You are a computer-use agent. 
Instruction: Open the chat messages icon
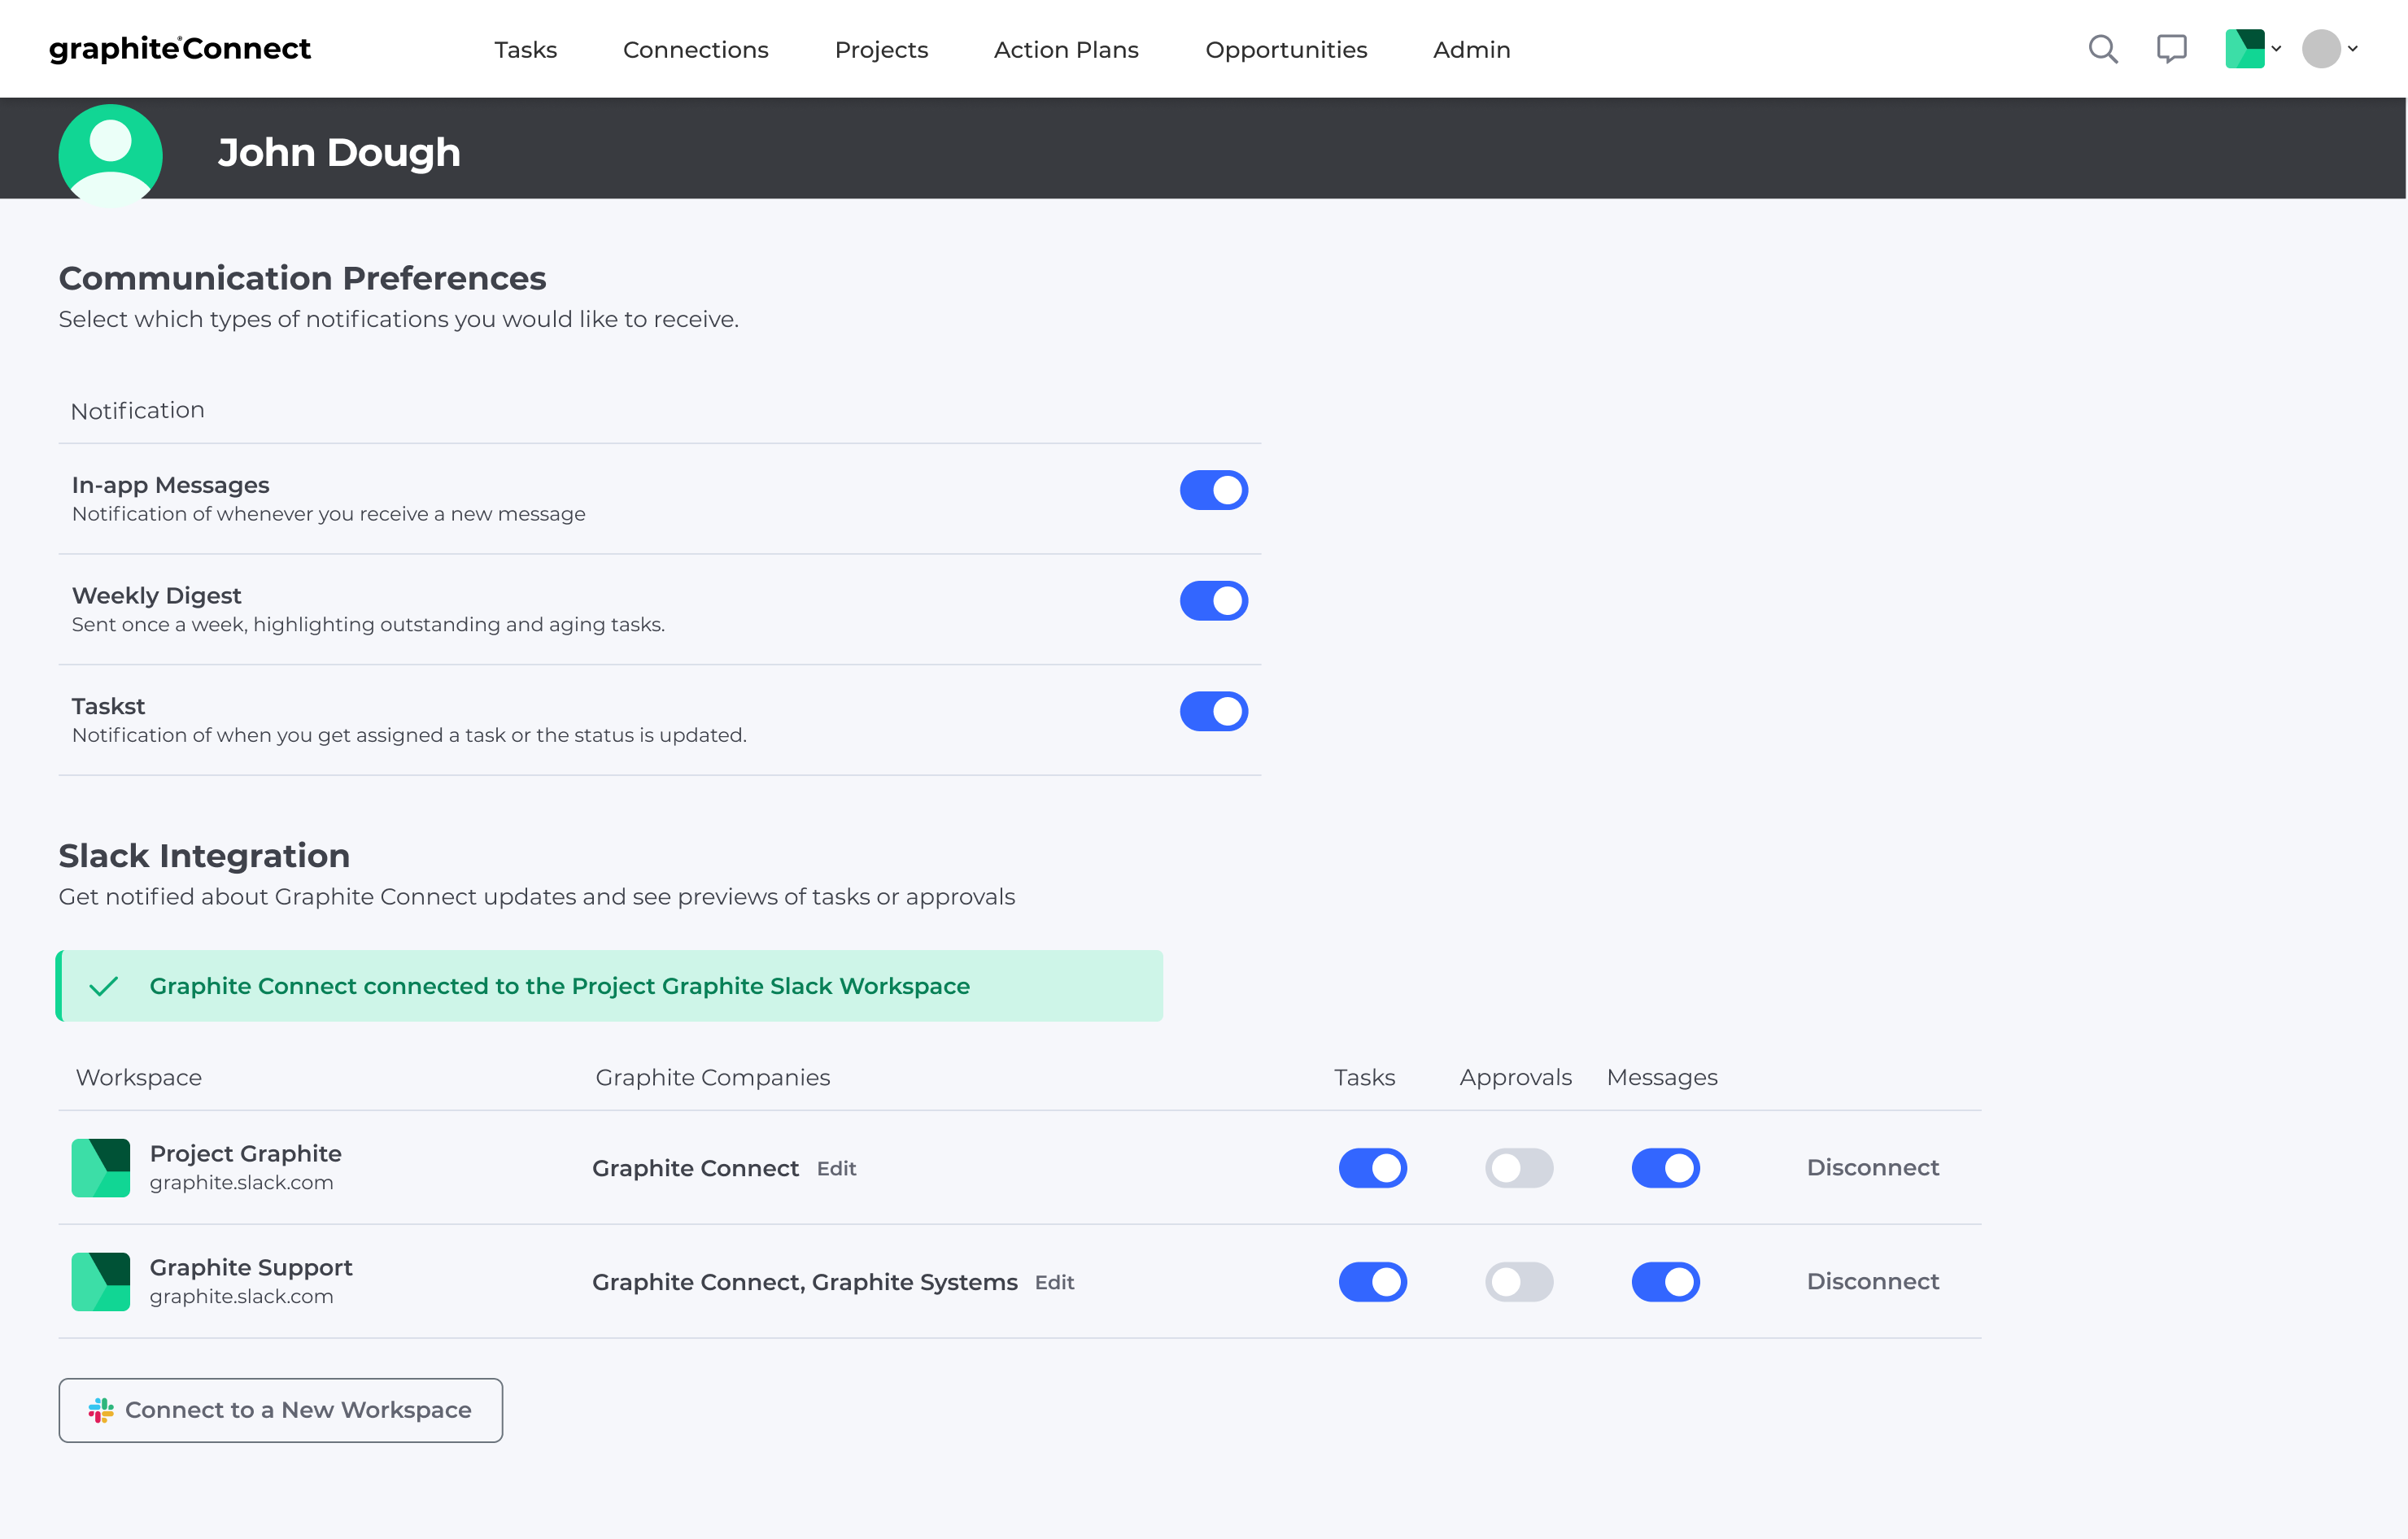[2171, 49]
